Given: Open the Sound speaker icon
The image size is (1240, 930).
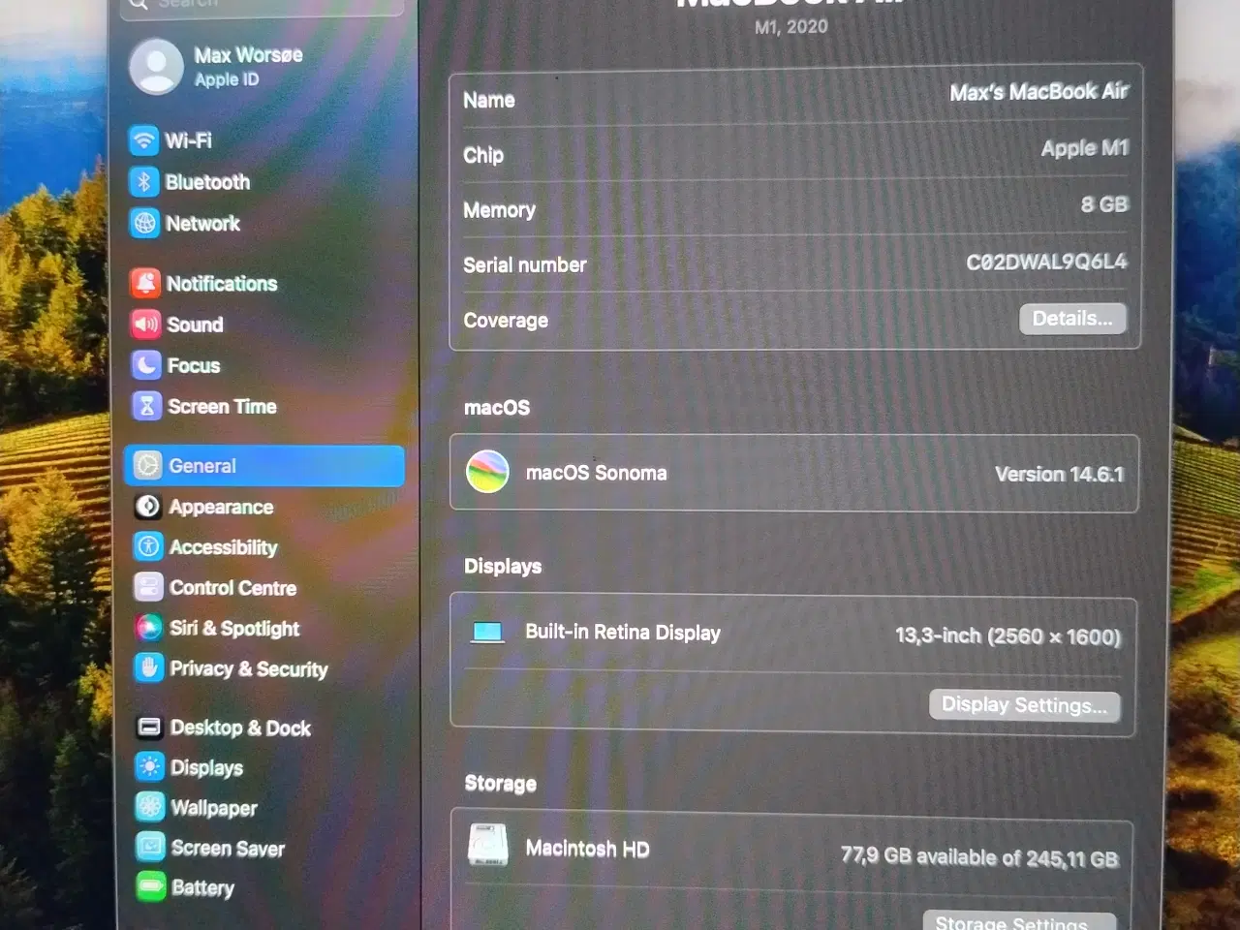Looking at the screenshot, I should point(145,325).
